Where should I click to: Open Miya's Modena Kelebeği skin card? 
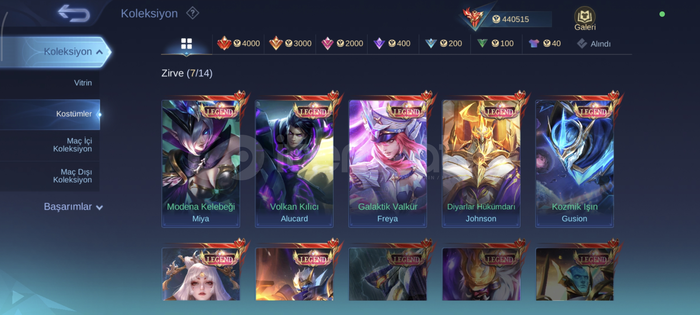tap(201, 163)
